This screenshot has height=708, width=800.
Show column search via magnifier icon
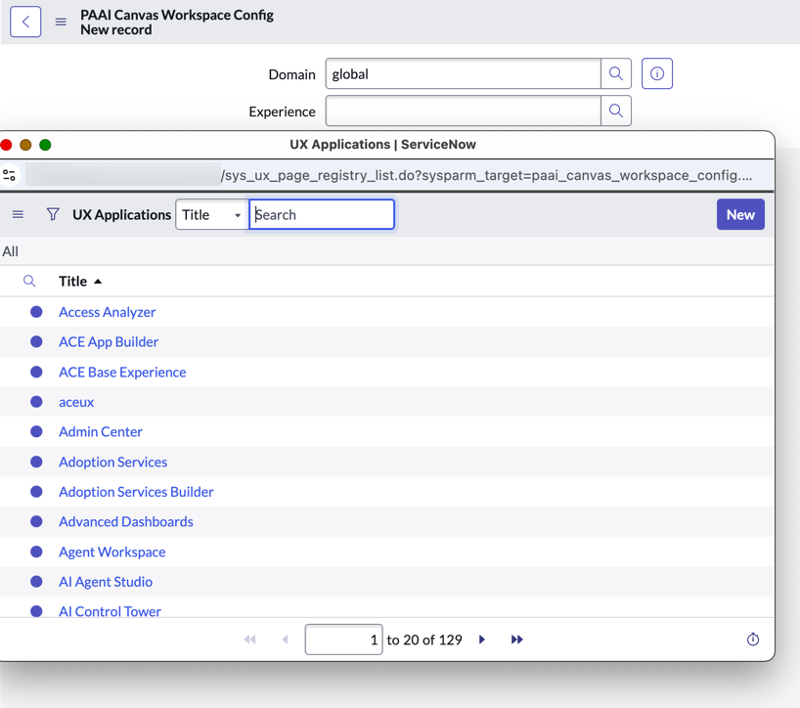coord(29,281)
